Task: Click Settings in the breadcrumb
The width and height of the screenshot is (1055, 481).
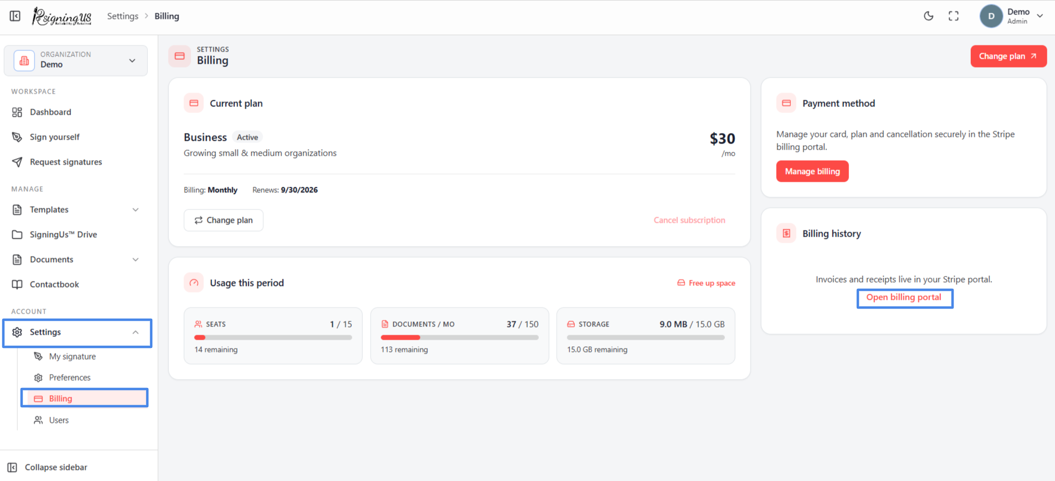Action: pos(123,16)
